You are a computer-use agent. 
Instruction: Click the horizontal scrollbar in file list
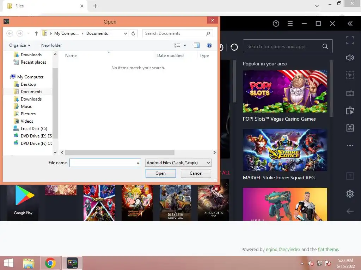pos(120,153)
